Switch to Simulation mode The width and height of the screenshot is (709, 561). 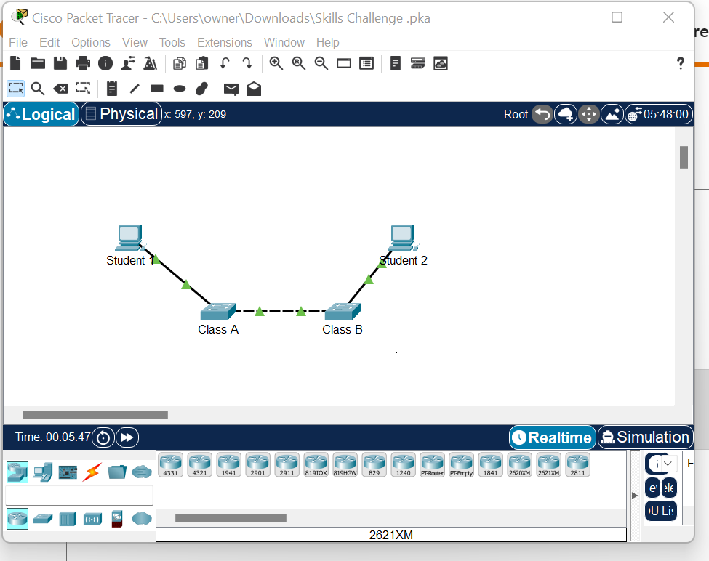(x=645, y=437)
